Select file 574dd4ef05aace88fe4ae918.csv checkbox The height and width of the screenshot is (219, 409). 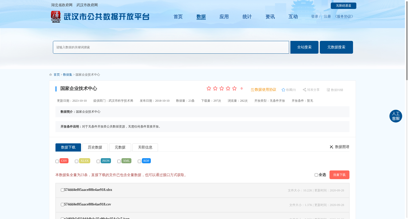[62, 205]
